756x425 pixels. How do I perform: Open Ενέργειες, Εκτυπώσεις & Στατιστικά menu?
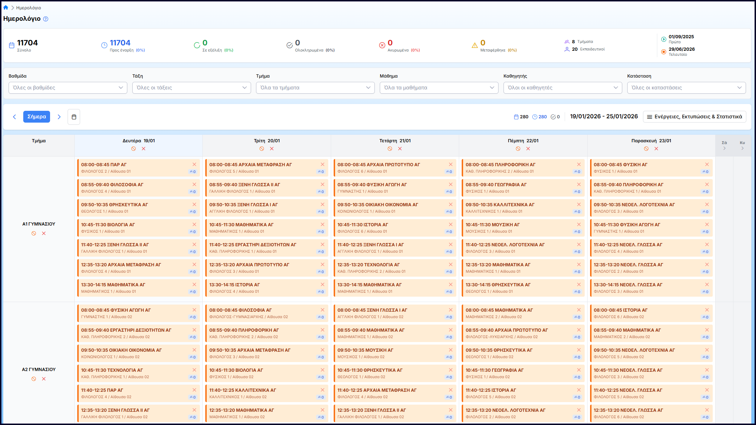tap(694, 117)
